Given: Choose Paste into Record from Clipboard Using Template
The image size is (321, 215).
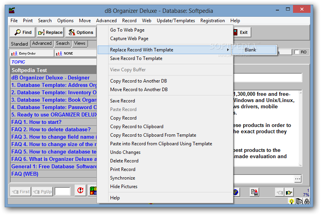Looking at the screenshot, I should (x=165, y=144).
